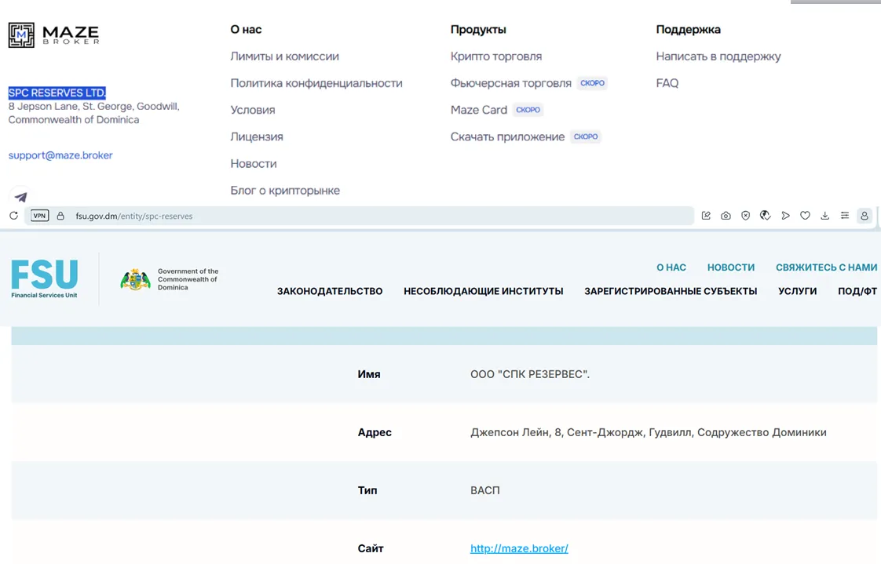The width and height of the screenshot is (881, 564).
Task: Open the snapshot camera icon
Action: tap(726, 216)
